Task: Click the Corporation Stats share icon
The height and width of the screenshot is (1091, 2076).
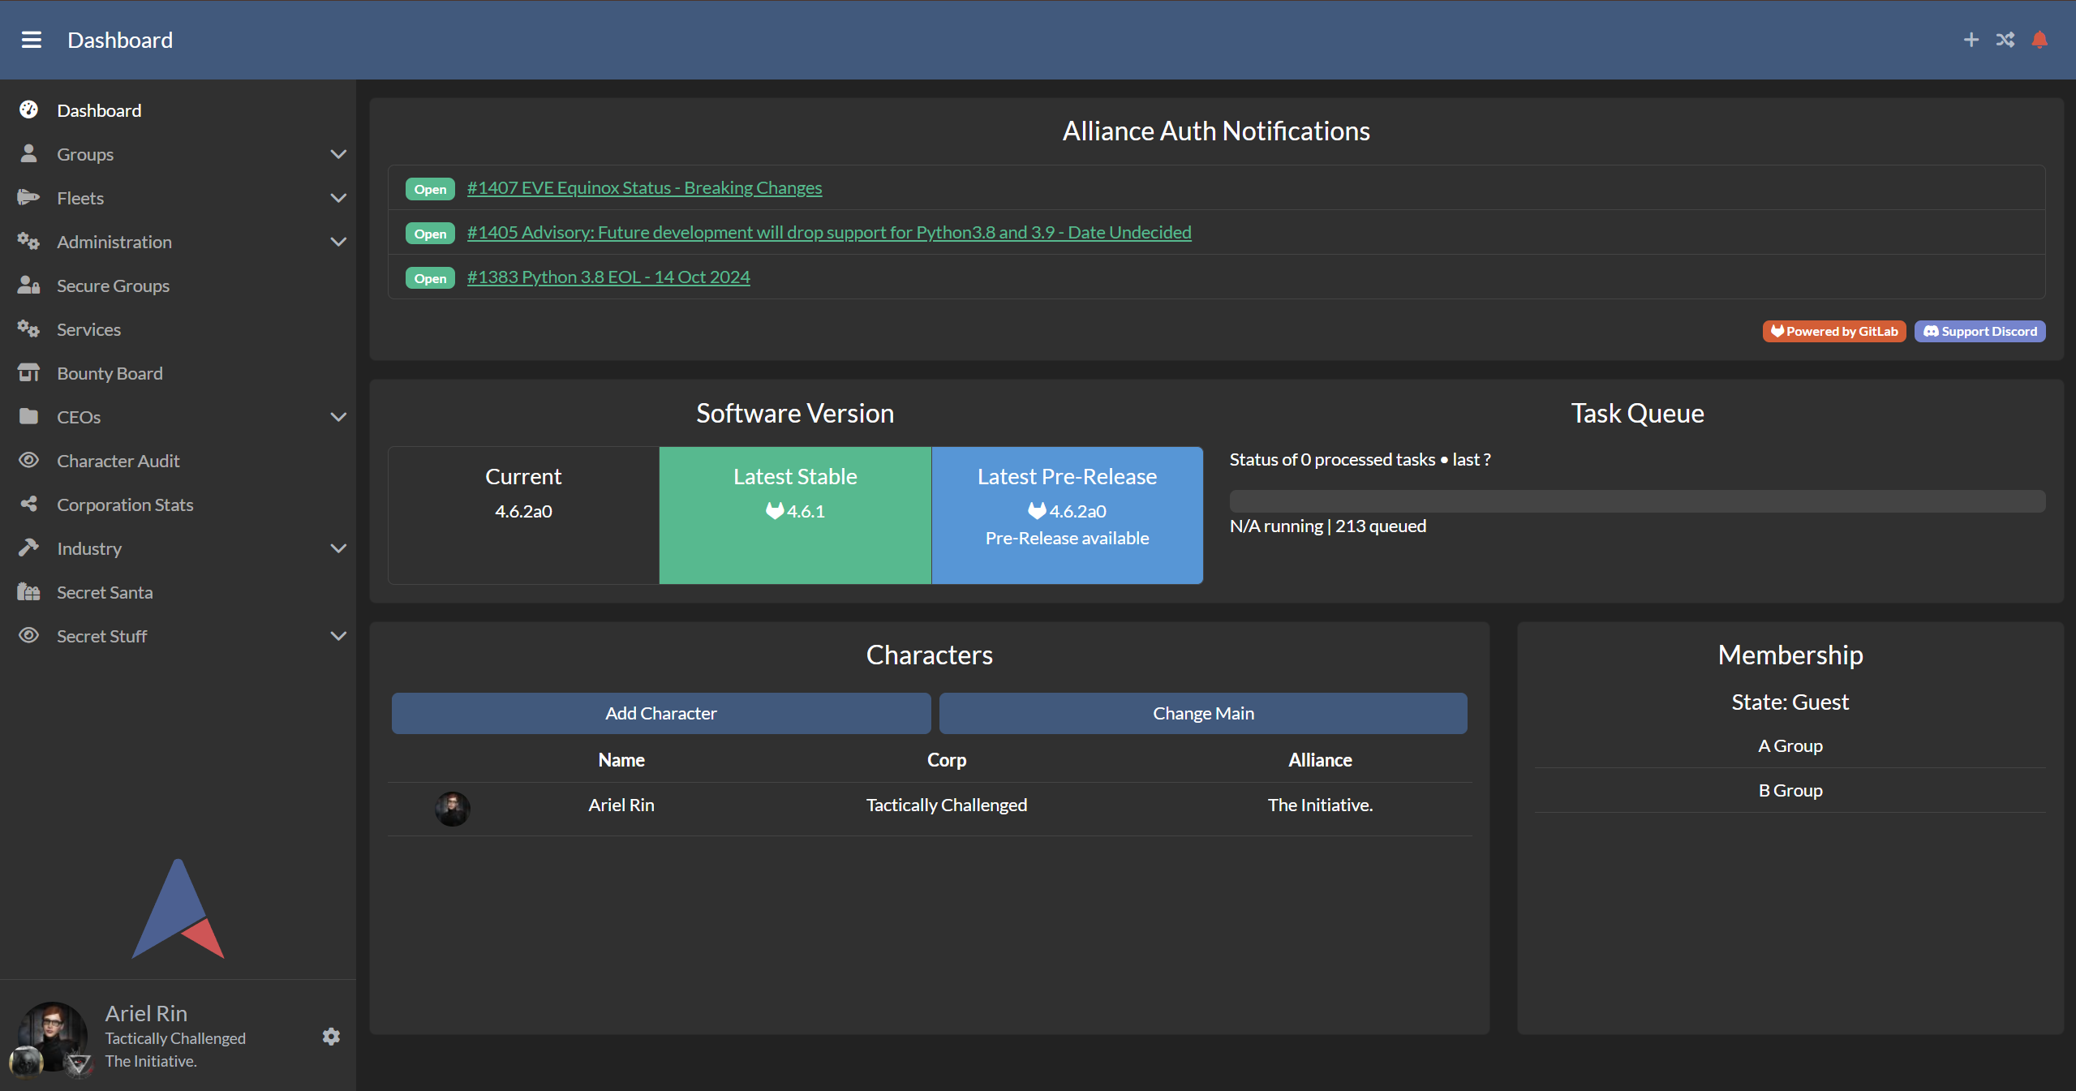Action: (x=28, y=505)
